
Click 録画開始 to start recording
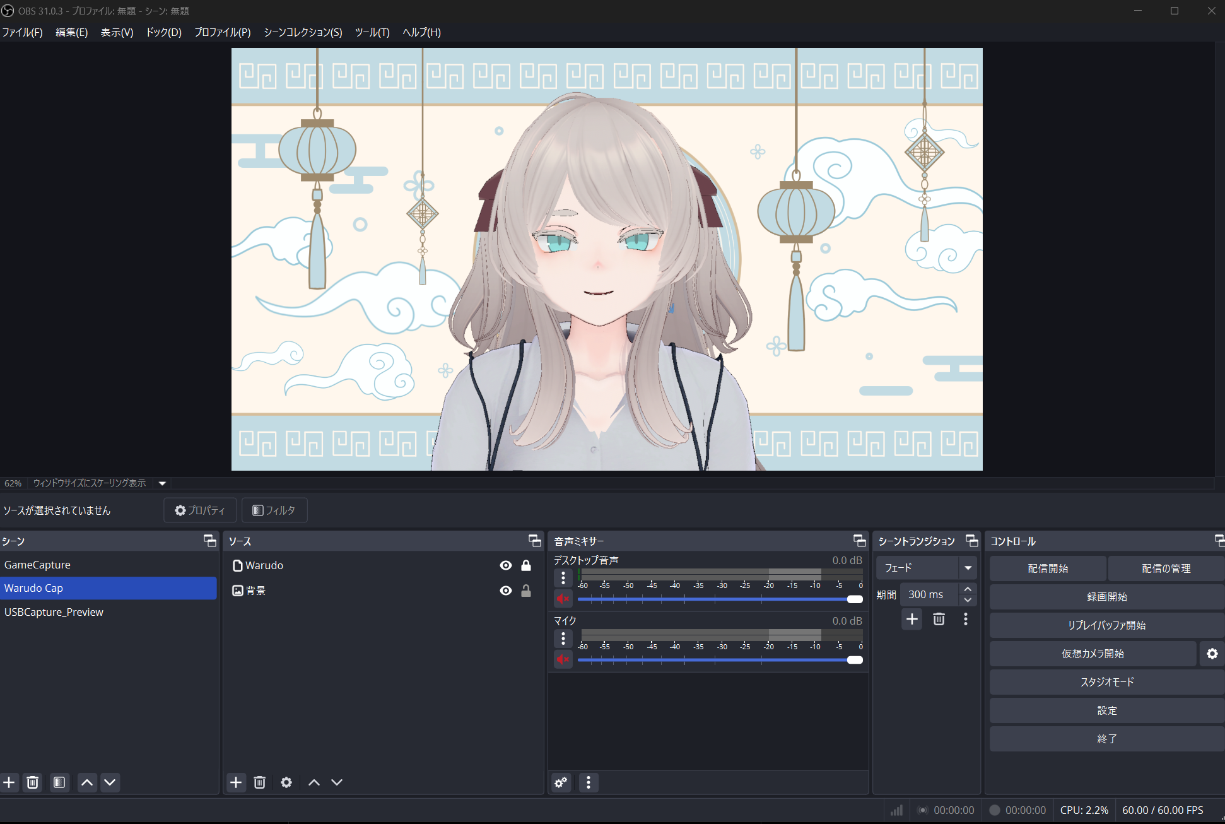tap(1107, 597)
